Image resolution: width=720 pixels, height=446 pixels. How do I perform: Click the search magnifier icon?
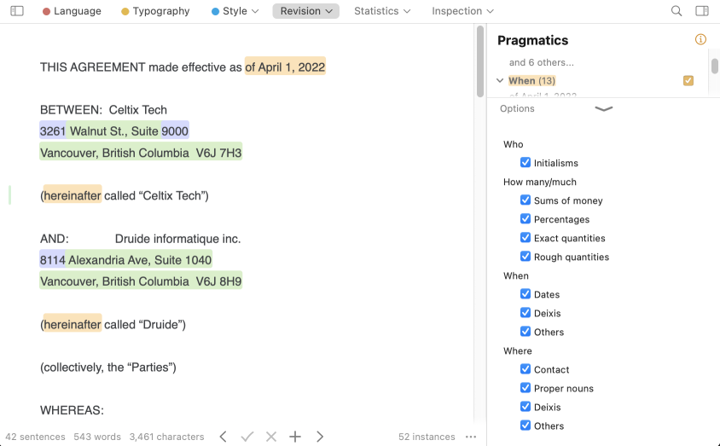676,11
